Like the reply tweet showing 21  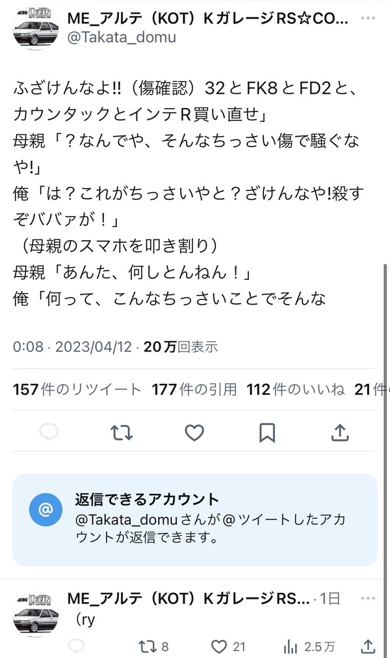(x=228, y=647)
